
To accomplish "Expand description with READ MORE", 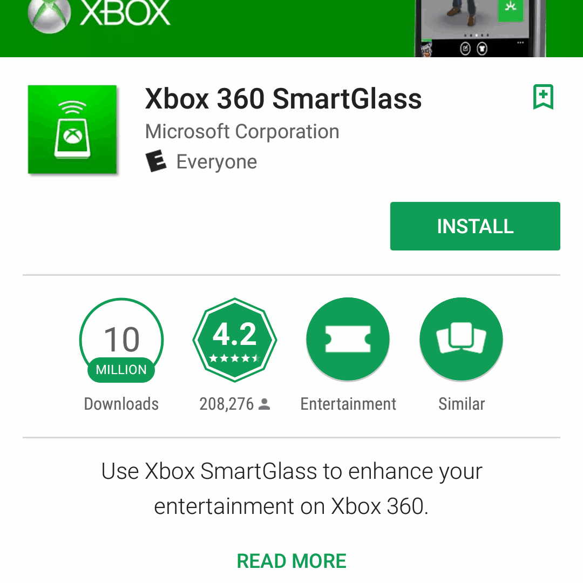I will click(x=291, y=561).
